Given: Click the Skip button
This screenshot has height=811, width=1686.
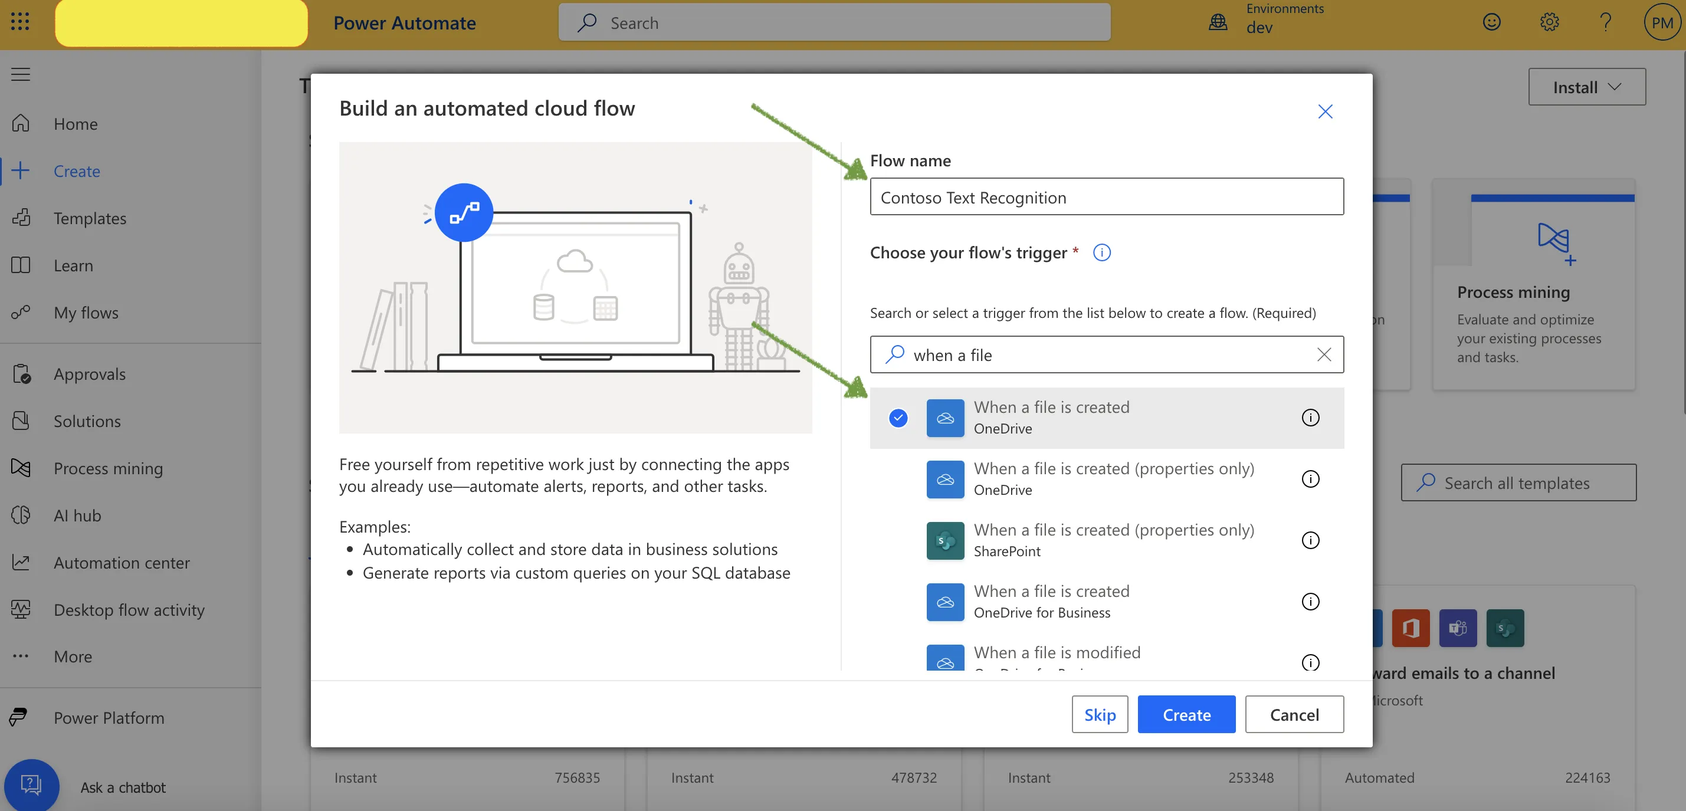Looking at the screenshot, I should (1100, 714).
